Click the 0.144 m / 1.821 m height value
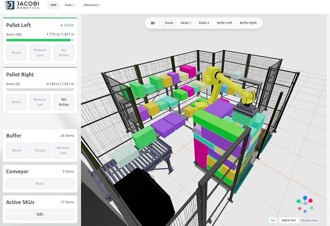330x226 pixels. point(60,84)
